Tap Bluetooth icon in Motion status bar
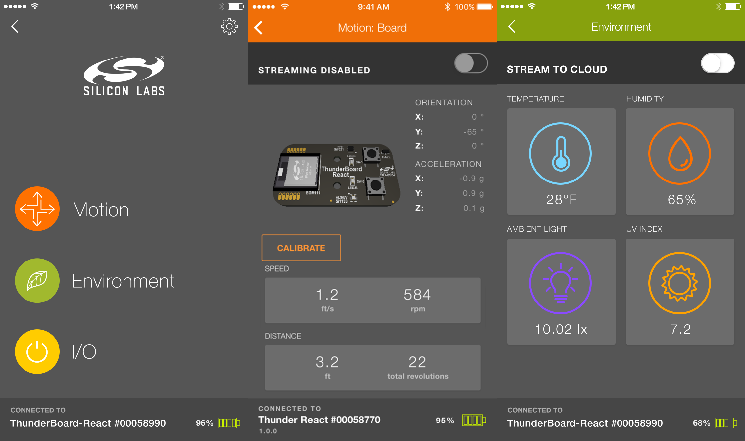745x441 pixels. click(447, 7)
